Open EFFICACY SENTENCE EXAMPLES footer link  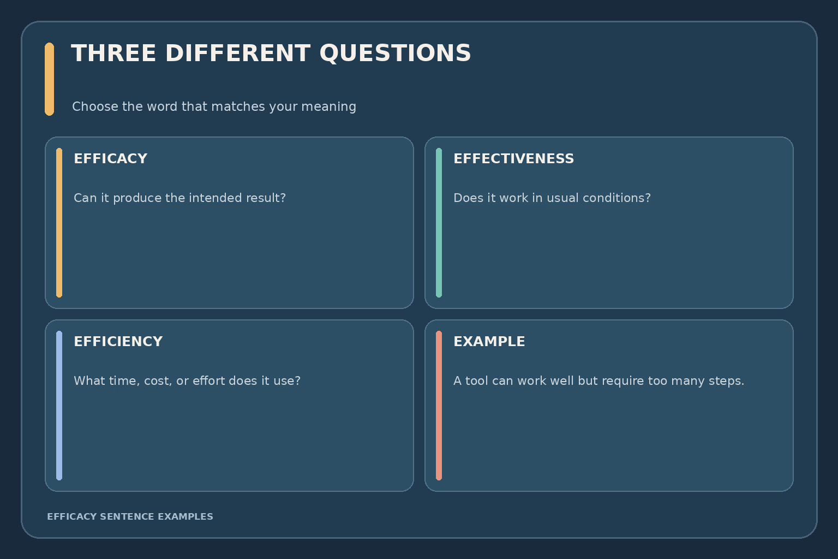(x=130, y=516)
